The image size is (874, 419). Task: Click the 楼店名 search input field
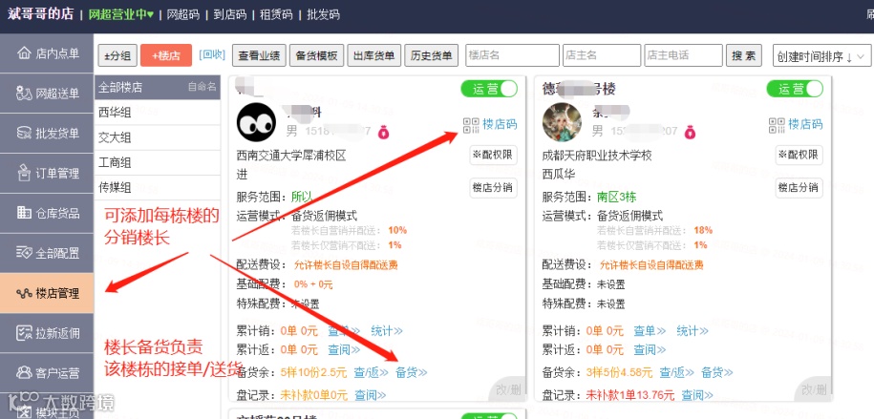512,55
